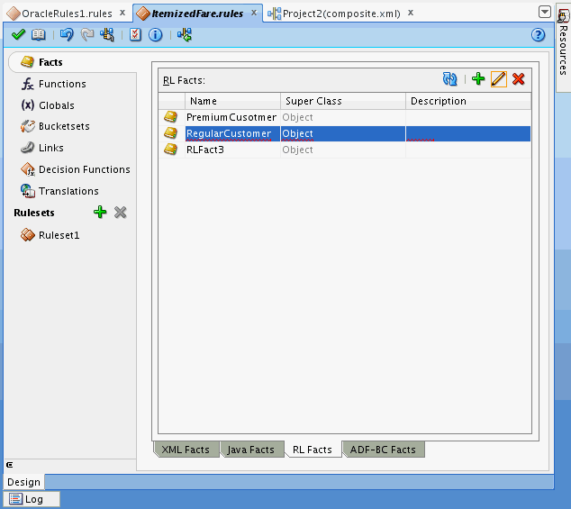
Task: Click the red checklist toolbar icon
Action: tap(135, 35)
